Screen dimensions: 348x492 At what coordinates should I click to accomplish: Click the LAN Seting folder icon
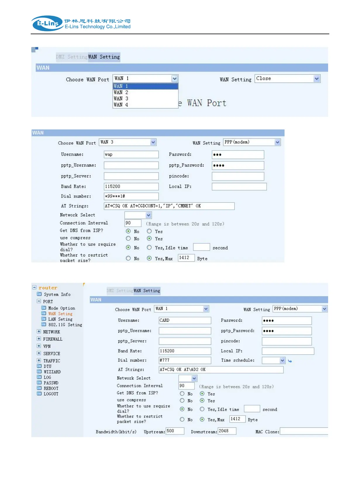pyautogui.click(x=44, y=319)
